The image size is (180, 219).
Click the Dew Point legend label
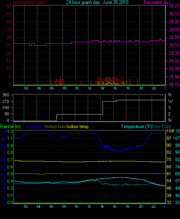coord(161,127)
